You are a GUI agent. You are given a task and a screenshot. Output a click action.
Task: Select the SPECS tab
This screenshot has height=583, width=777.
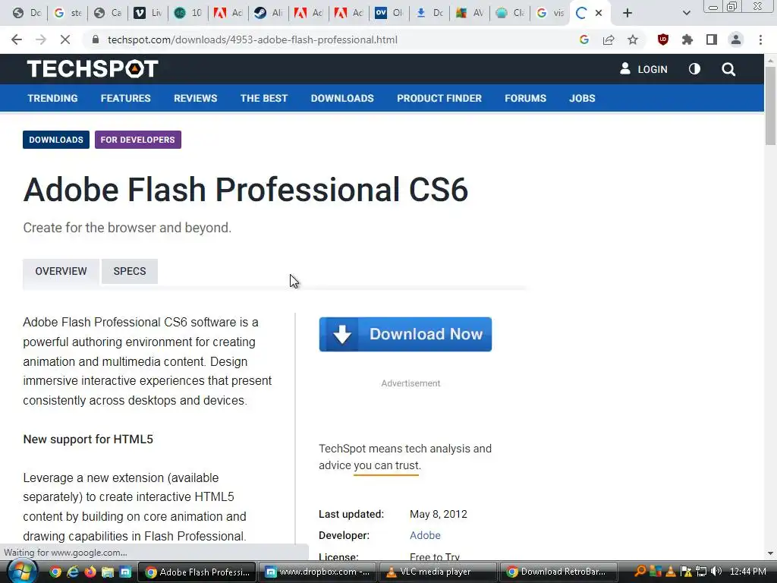(129, 271)
